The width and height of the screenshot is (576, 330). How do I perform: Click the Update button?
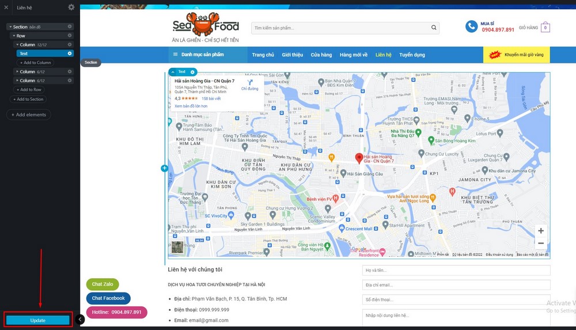pyautogui.click(x=37, y=320)
